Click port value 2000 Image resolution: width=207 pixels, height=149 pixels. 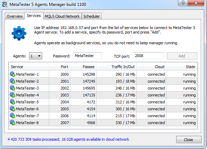point(65,74)
